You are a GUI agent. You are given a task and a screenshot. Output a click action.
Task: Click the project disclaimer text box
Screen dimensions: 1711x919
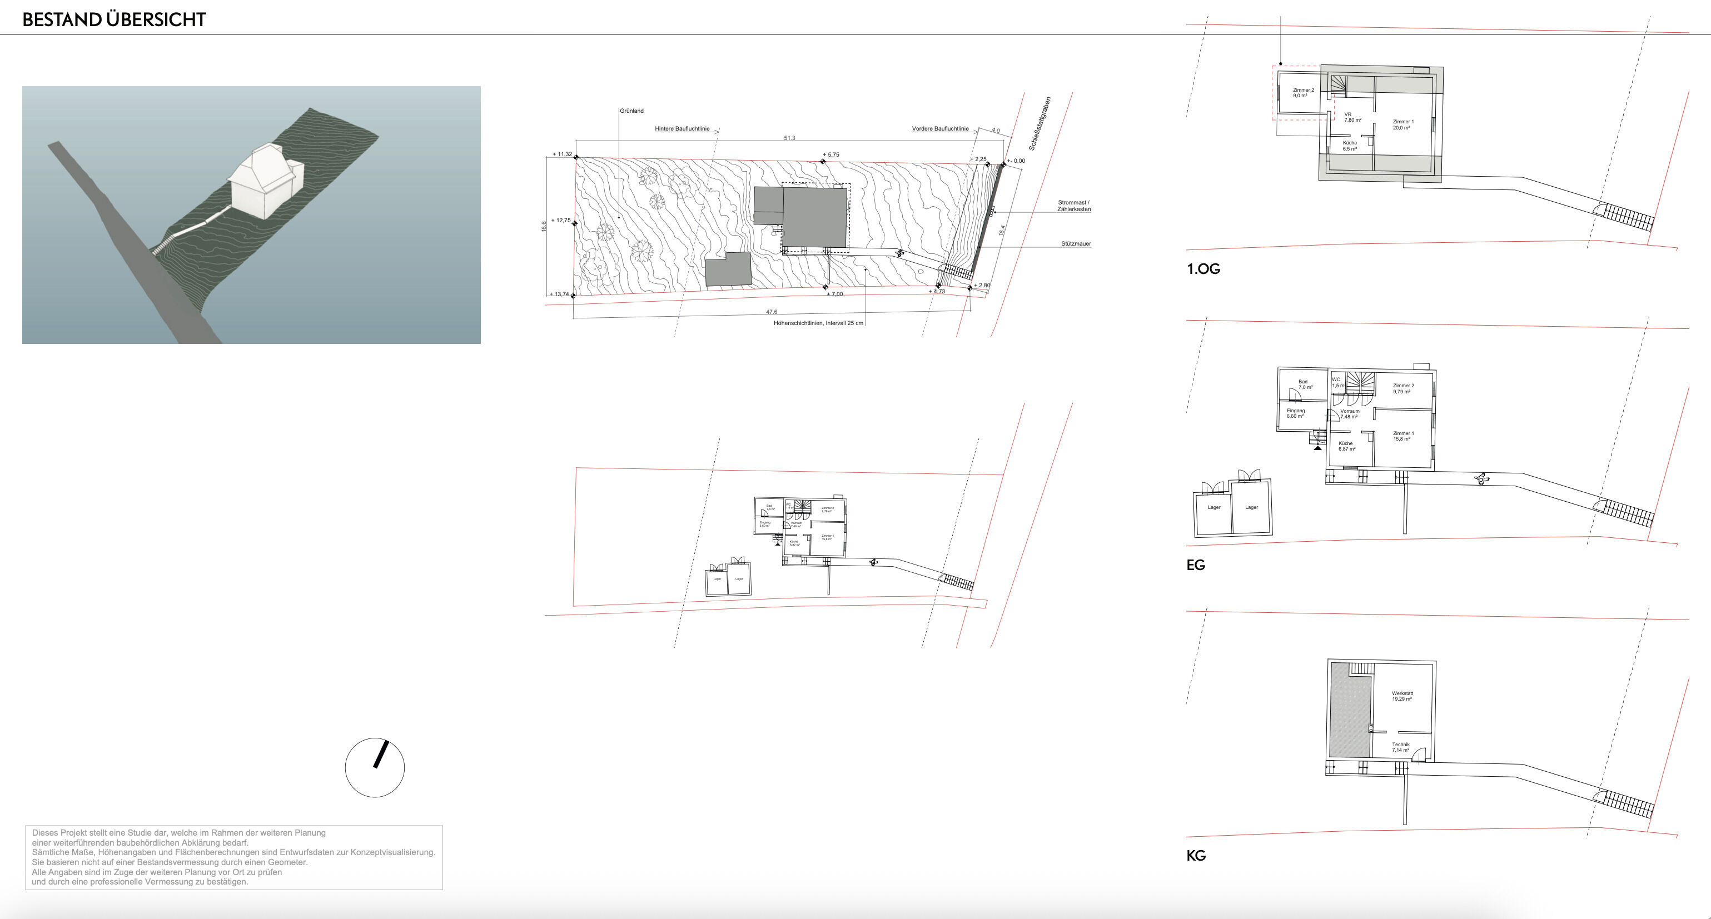[234, 857]
